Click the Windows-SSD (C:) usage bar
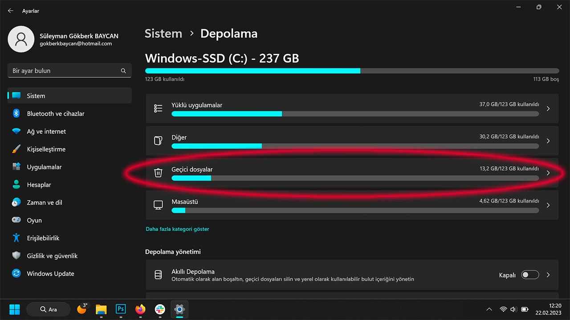The width and height of the screenshot is (570, 320). pyautogui.click(x=352, y=71)
